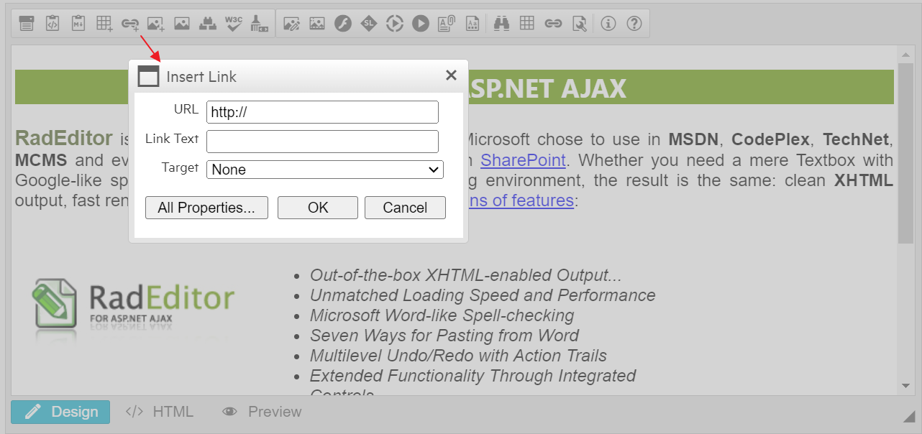Focus the Link Text field
Screen dimensions: 922x434
pyautogui.click(x=322, y=142)
